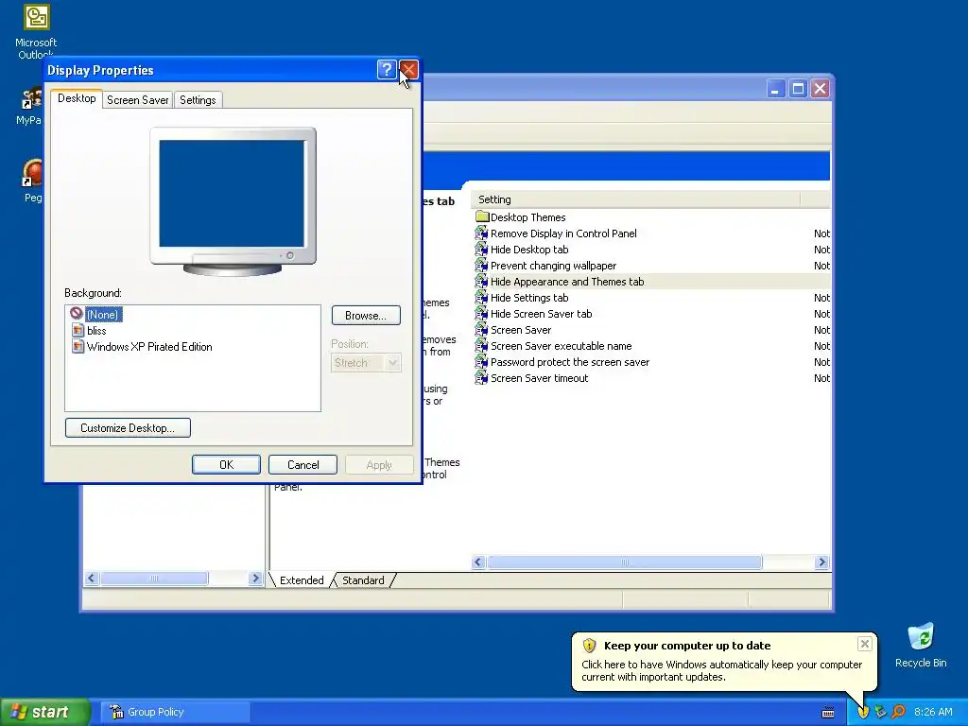Select the Screen Saver timeout text
The height and width of the screenshot is (726, 968).
(539, 378)
